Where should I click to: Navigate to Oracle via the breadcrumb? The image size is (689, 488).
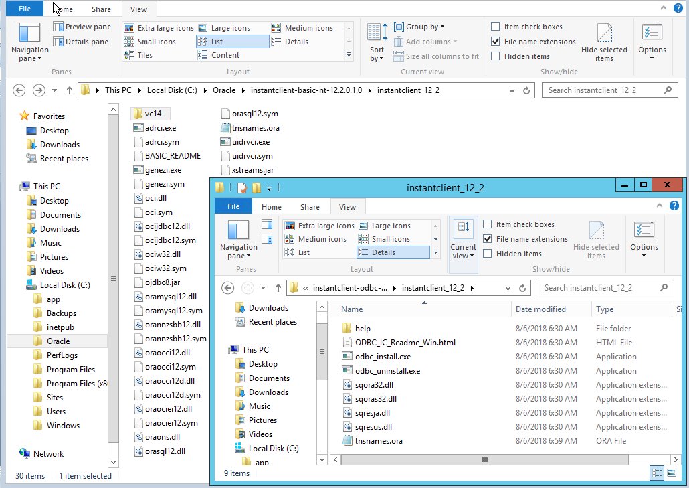coord(224,90)
